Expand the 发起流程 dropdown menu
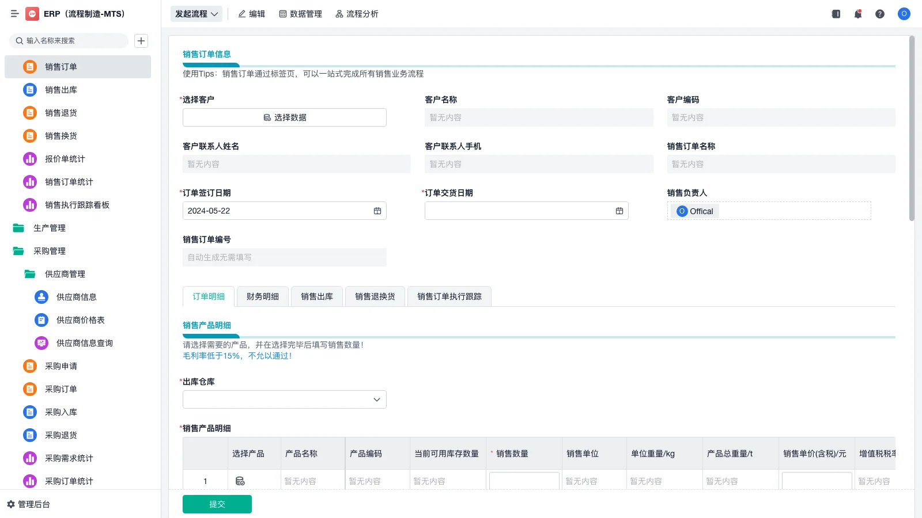Image resolution: width=922 pixels, height=518 pixels. pos(197,13)
